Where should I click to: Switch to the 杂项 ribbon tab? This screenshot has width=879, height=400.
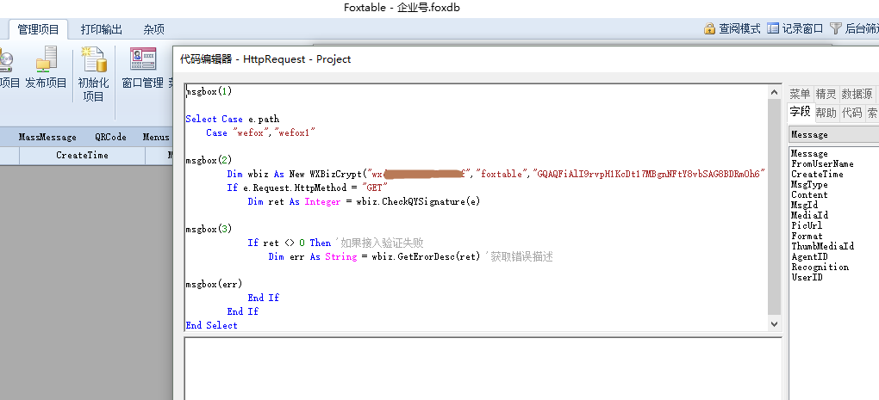pos(154,29)
